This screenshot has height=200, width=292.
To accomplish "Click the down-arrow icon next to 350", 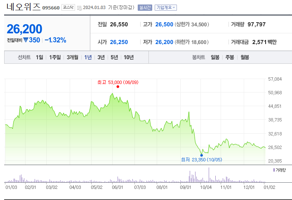I will (26, 40).
